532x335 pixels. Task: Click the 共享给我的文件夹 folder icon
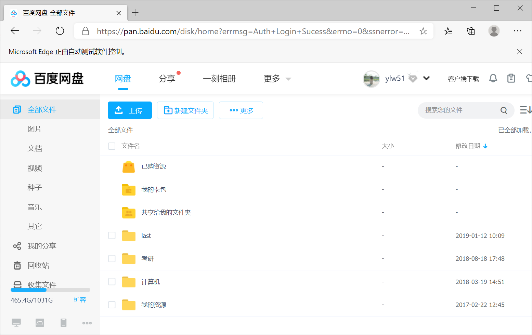[x=129, y=213]
